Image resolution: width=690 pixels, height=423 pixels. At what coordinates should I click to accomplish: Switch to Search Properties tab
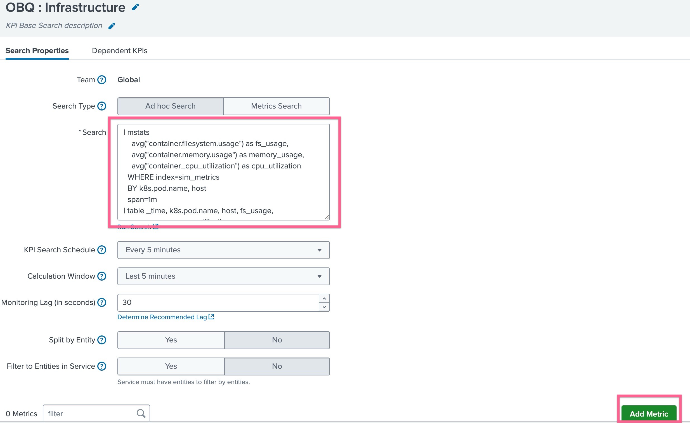point(37,51)
